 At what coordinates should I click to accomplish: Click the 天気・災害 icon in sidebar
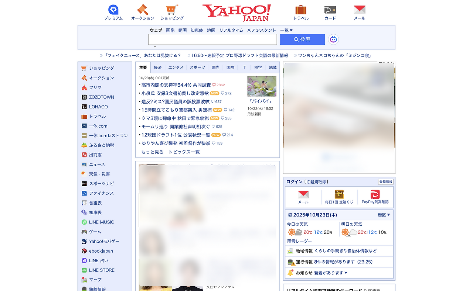[84, 174]
